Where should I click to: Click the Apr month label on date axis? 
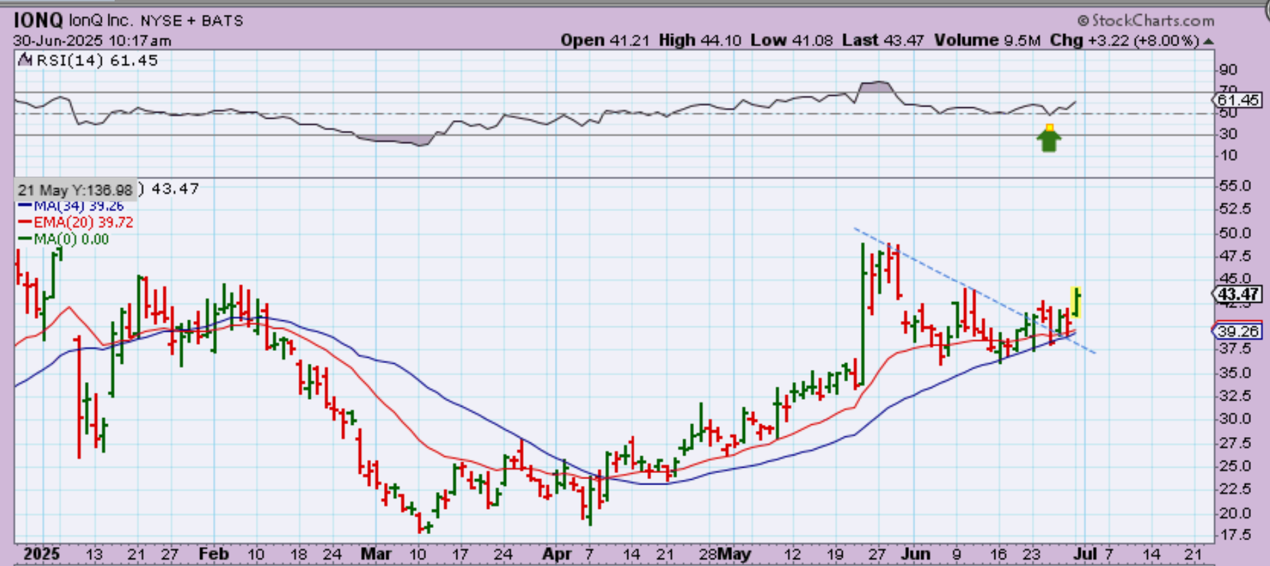(x=557, y=554)
